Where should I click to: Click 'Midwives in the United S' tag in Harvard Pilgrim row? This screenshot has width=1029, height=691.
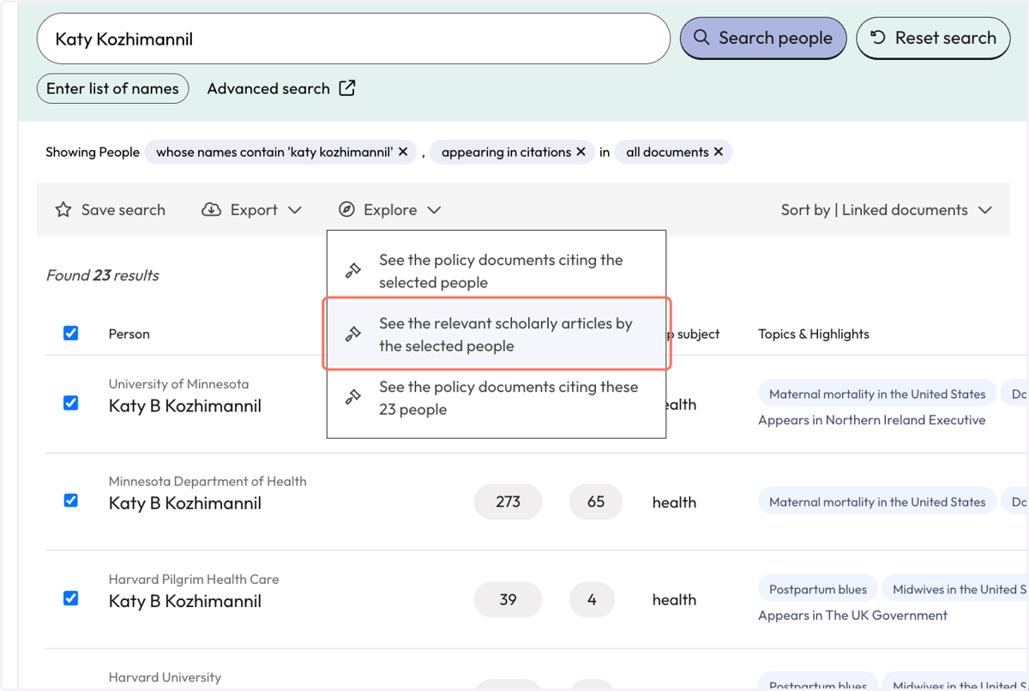click(955, 589)
